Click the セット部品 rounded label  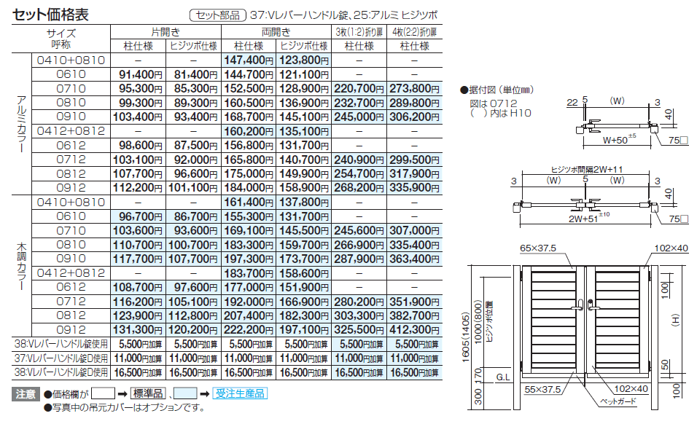click(218, 15)
